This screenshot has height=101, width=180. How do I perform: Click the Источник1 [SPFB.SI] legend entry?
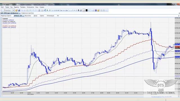[8, 20]
